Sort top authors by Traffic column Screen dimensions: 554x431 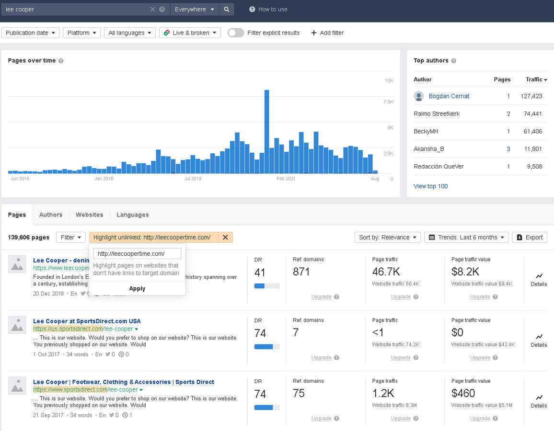[x=536, y=79]
